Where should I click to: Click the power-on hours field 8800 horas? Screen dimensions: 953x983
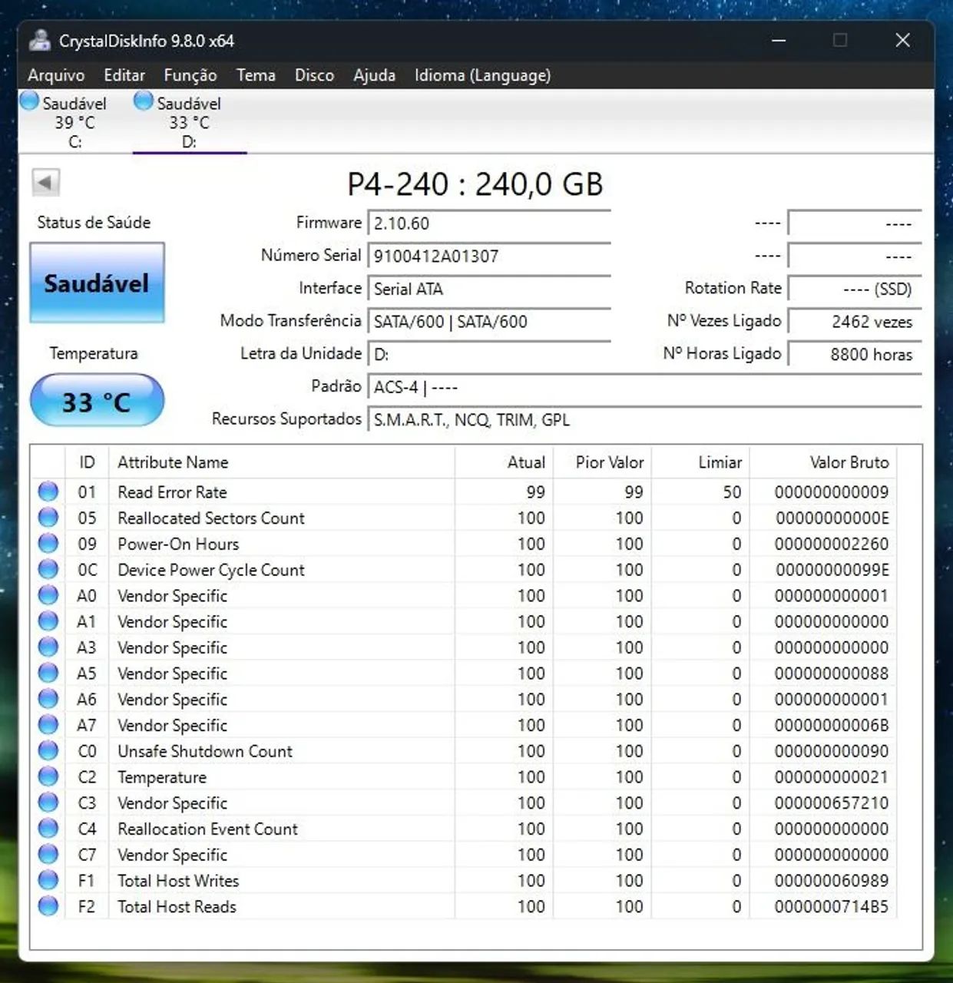855,354
